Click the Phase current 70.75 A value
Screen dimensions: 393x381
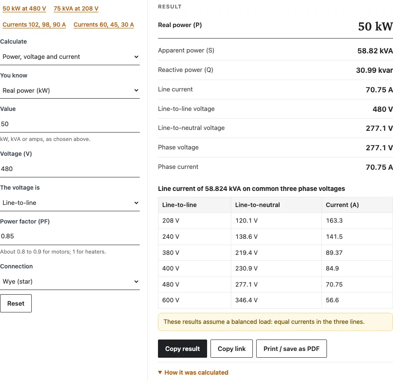coord(379,167)
